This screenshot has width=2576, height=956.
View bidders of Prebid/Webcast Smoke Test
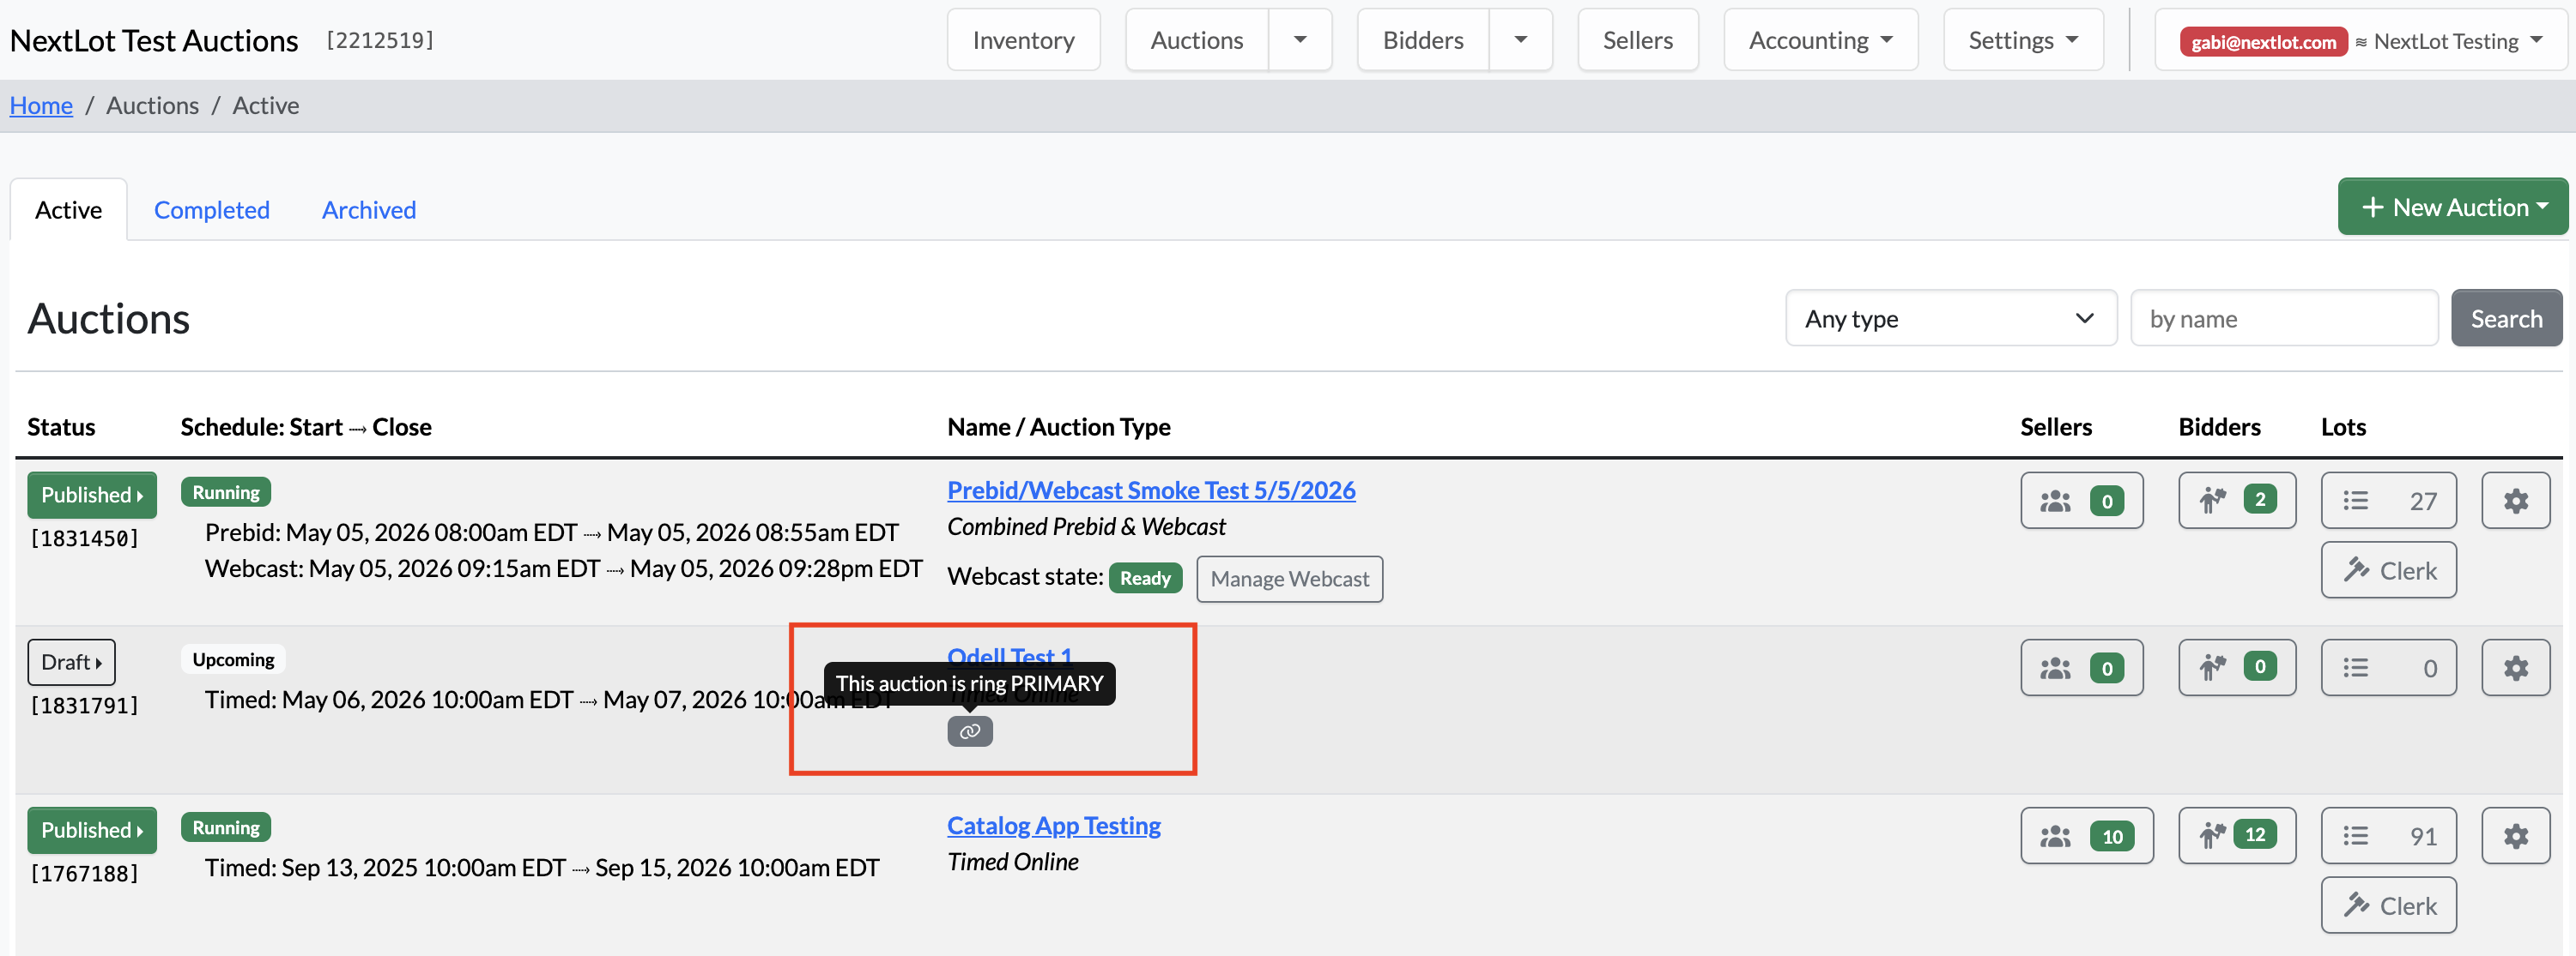click(2236, 501)
